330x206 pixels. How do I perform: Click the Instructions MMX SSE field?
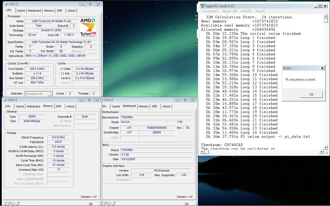[x=61, y=56]
